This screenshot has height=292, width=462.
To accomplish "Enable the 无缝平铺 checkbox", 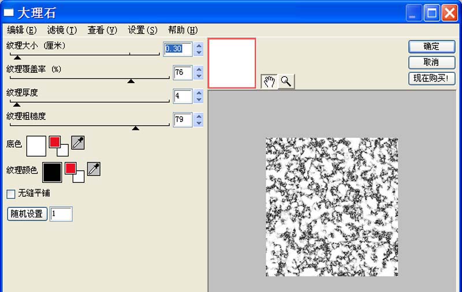I will [11, 193].
